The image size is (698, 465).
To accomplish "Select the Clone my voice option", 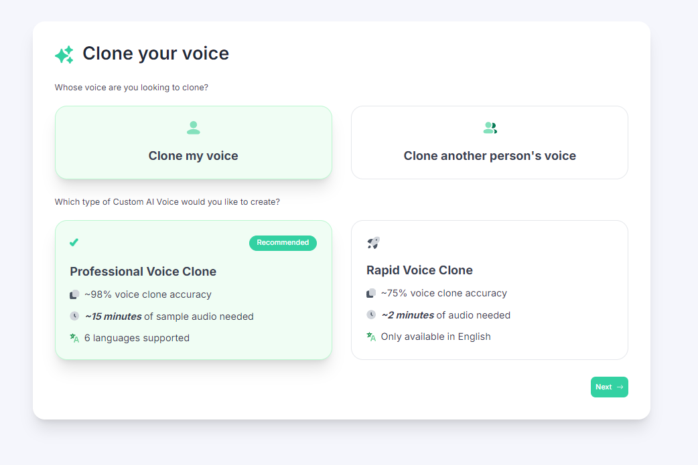I will click(x=193, y=142).
